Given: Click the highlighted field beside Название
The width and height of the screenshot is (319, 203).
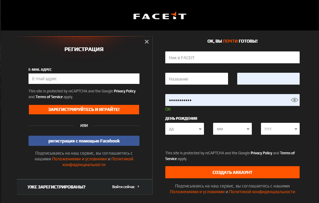Looking at the screenshot, I should click(268, 78).
